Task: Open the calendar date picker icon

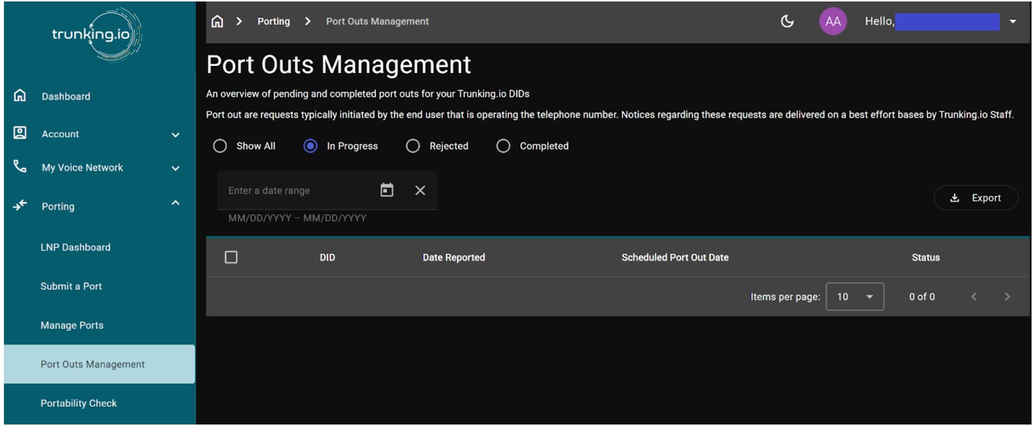Action: [x=387, y=190]
